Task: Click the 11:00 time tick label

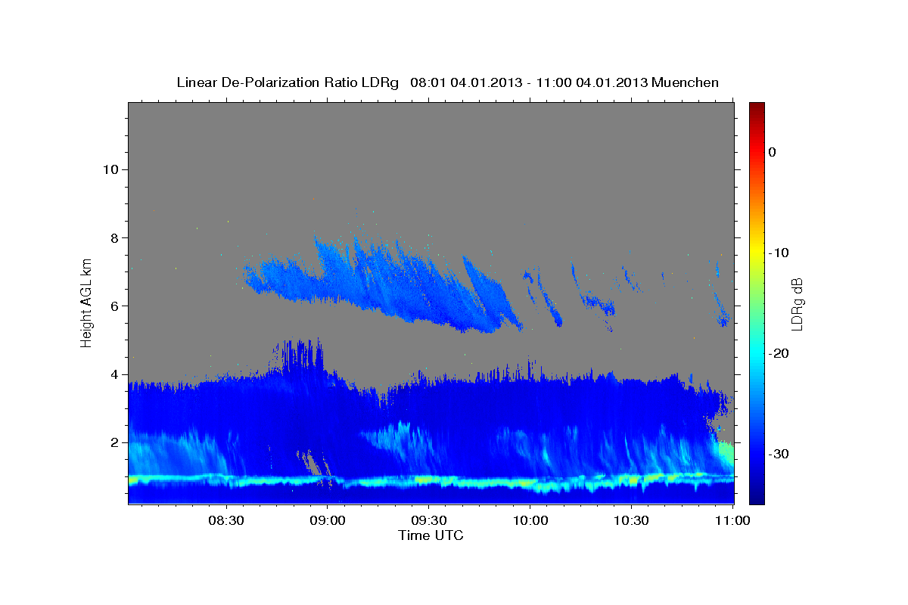Action: coord(732,520)
